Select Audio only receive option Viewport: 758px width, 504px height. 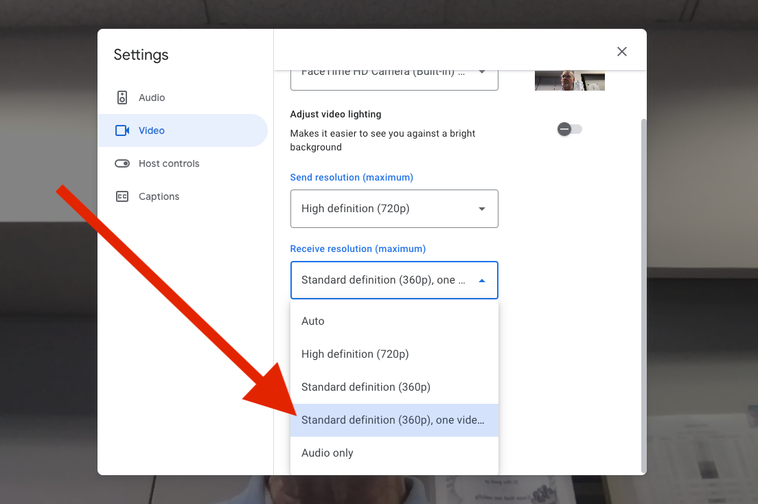tap(328, 453)
